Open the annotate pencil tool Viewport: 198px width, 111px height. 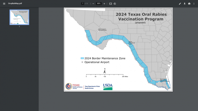180,4
